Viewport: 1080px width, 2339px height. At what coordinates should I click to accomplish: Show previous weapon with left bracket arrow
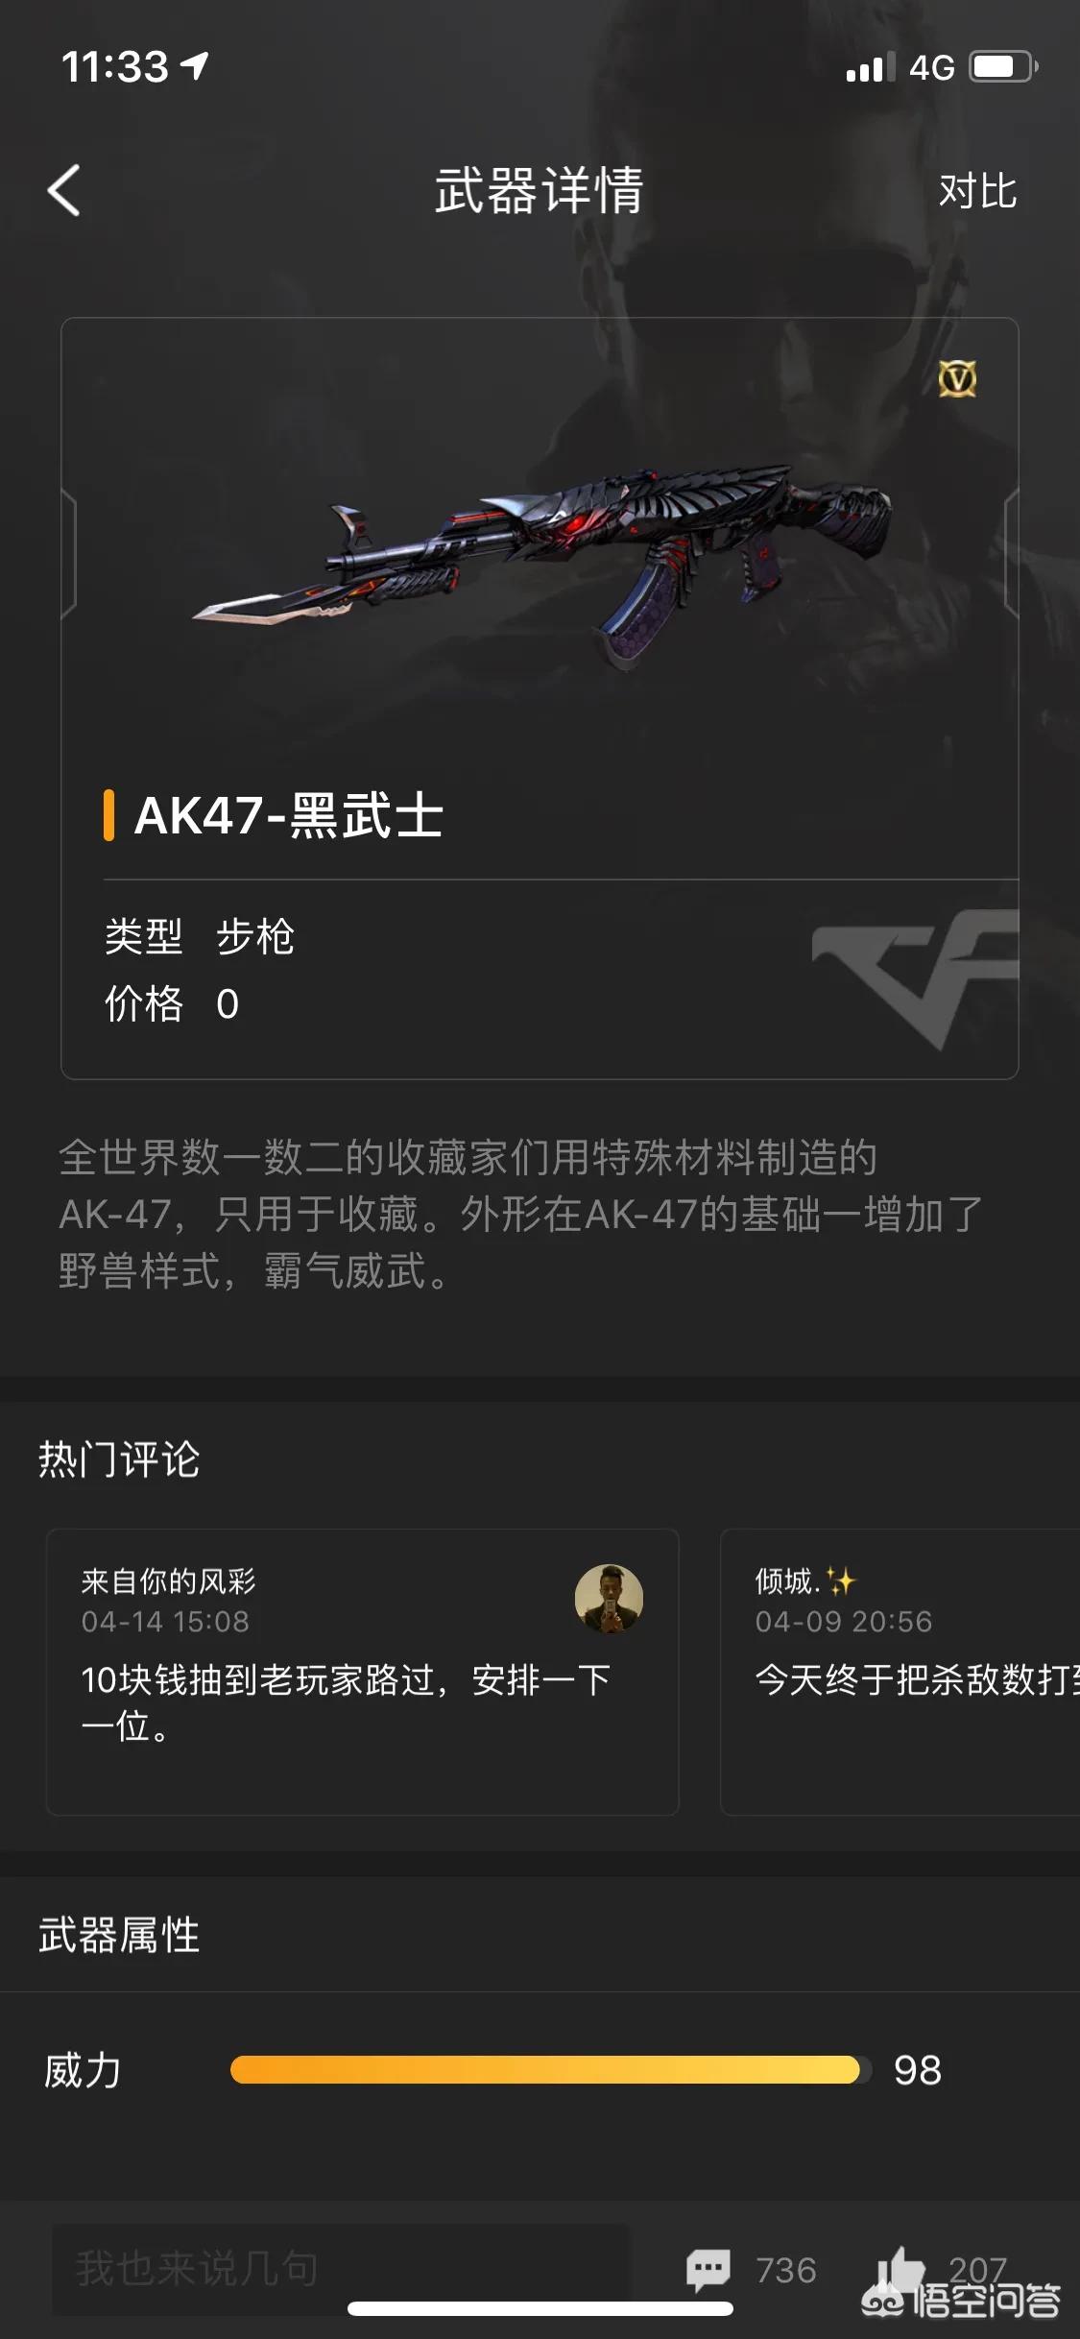(x=68, y=552)
